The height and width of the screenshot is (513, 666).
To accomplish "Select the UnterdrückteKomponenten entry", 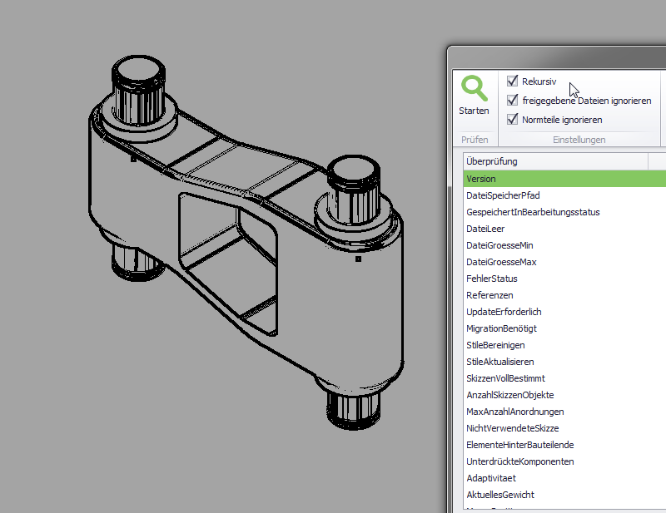I will (564, 461).
